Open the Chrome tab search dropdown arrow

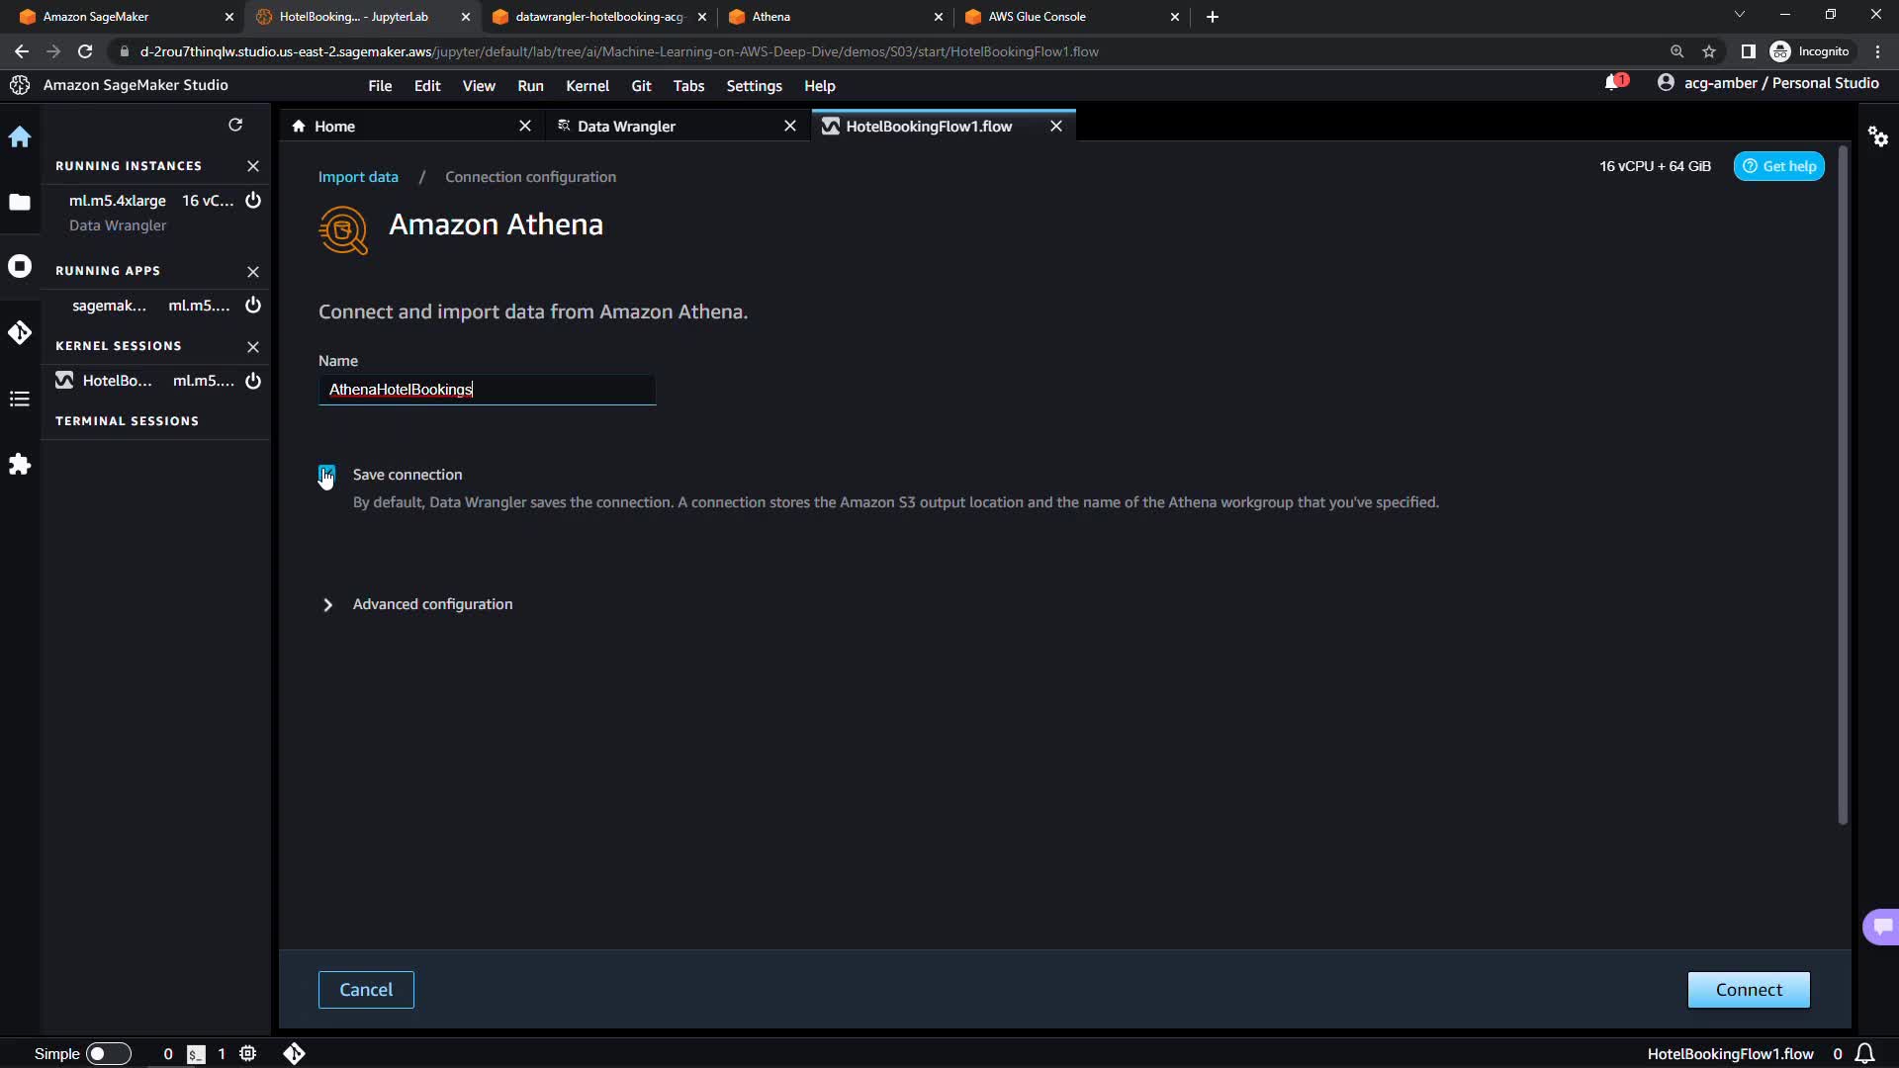coord(1740,16)
